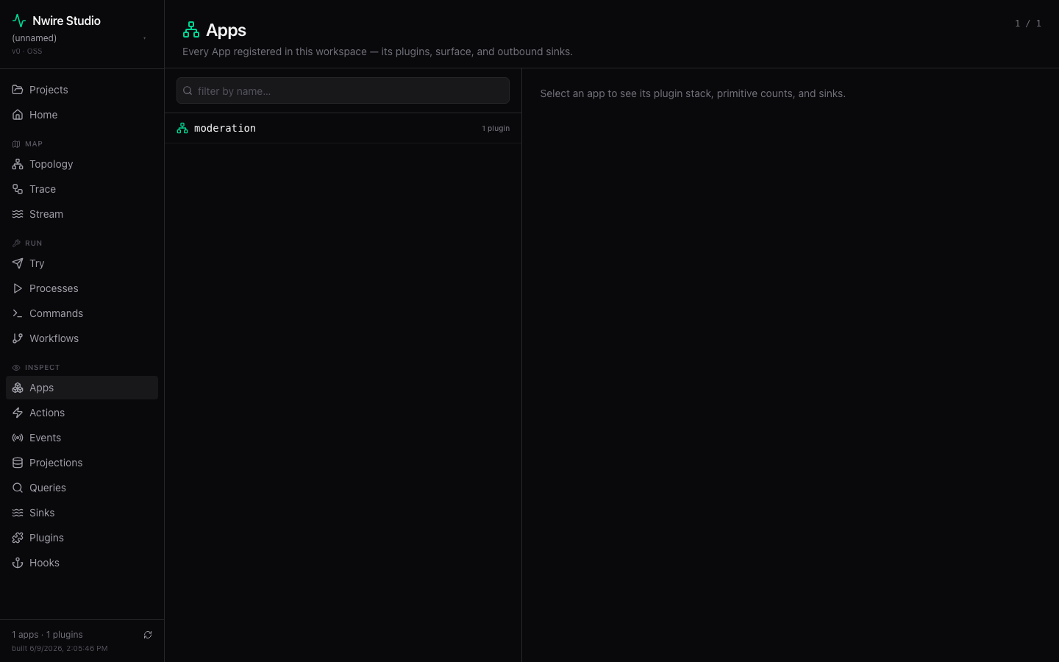Open the Topology map view
Screen dimensions: 1059x662
tap(51, 164)
